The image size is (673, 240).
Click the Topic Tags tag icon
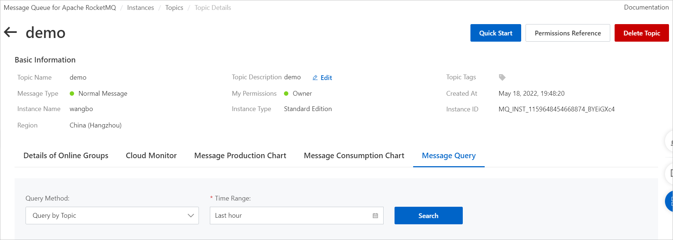[x=502, y=77]
